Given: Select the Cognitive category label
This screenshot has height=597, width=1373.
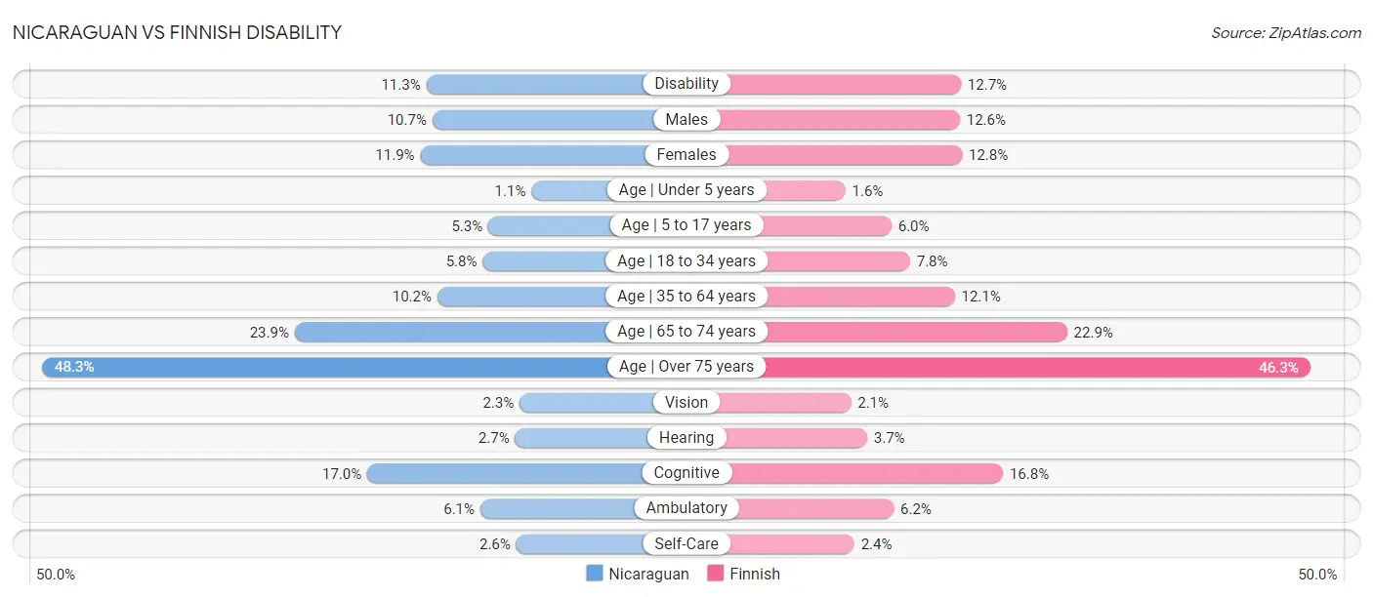Looking at the screenshot, I should tap(686, 472).
